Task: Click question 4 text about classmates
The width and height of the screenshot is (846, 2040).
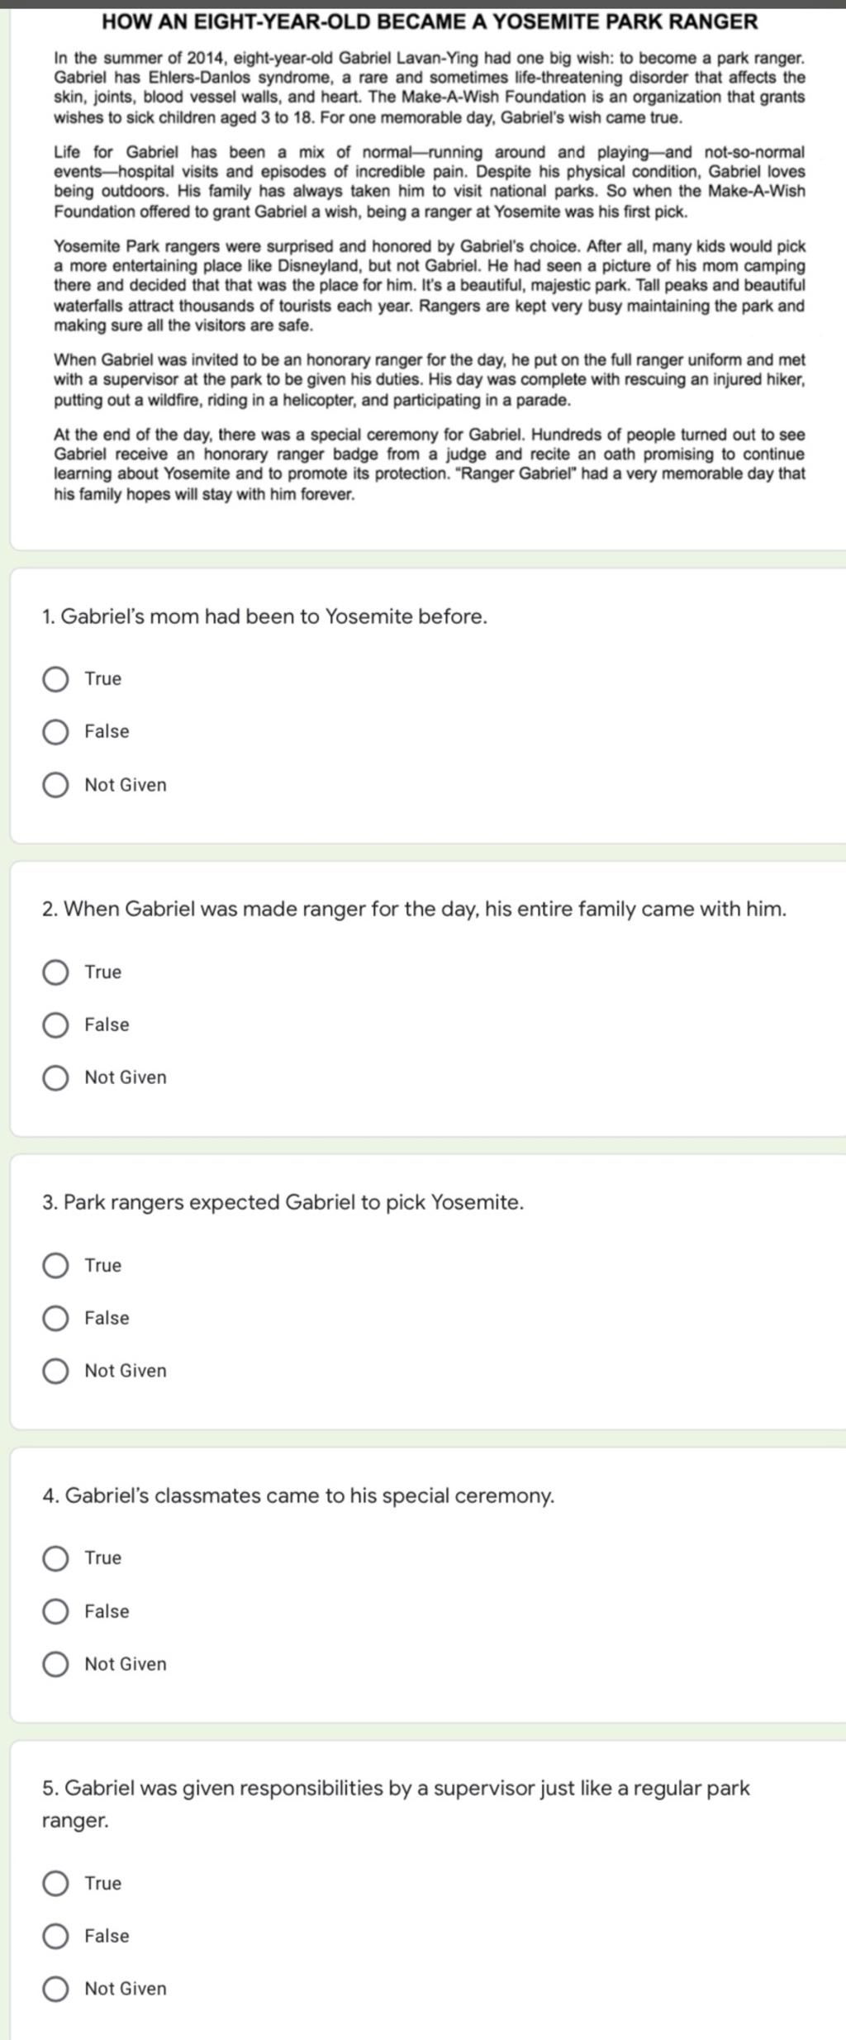Action: point(298,1496)
